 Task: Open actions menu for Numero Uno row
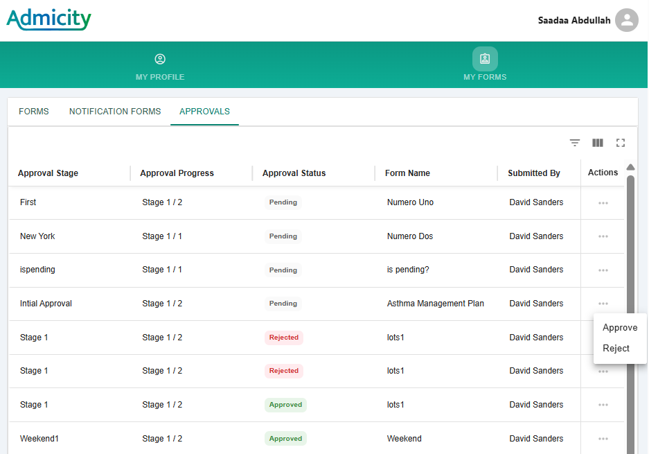point(603,202)
